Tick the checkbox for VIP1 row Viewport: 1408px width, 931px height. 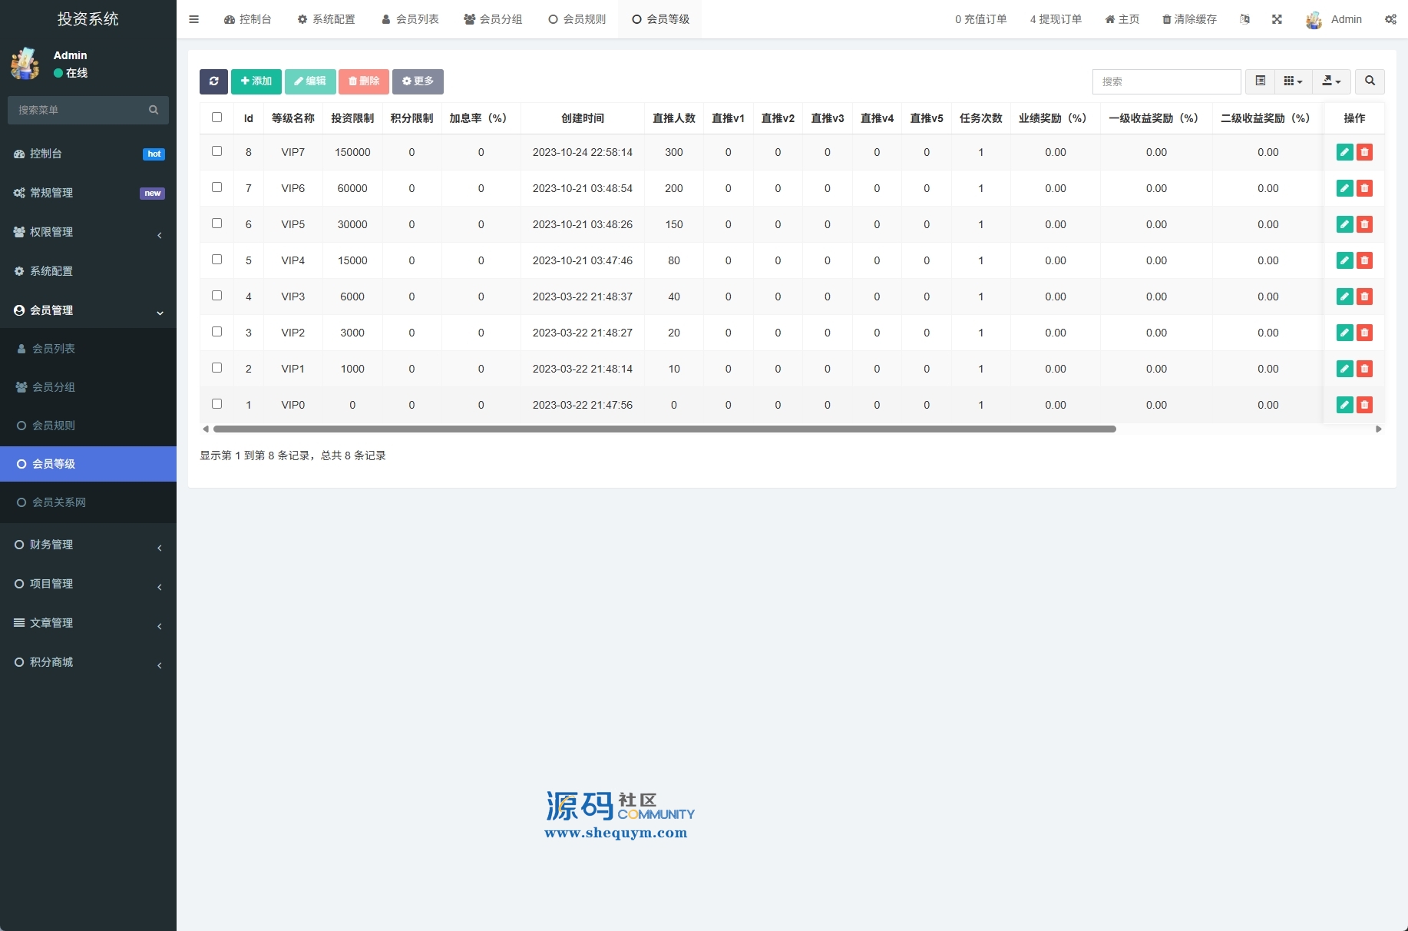point(216,368)
